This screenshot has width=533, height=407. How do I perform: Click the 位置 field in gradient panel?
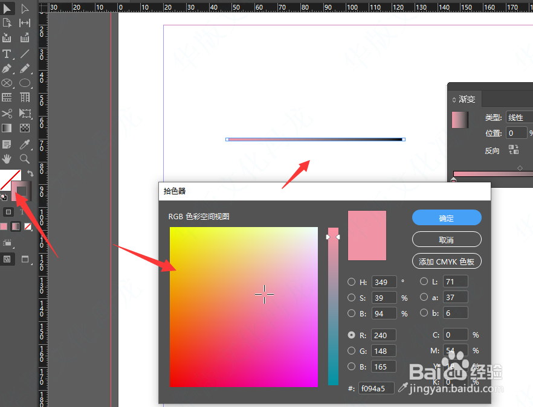[x=516, y=133]
